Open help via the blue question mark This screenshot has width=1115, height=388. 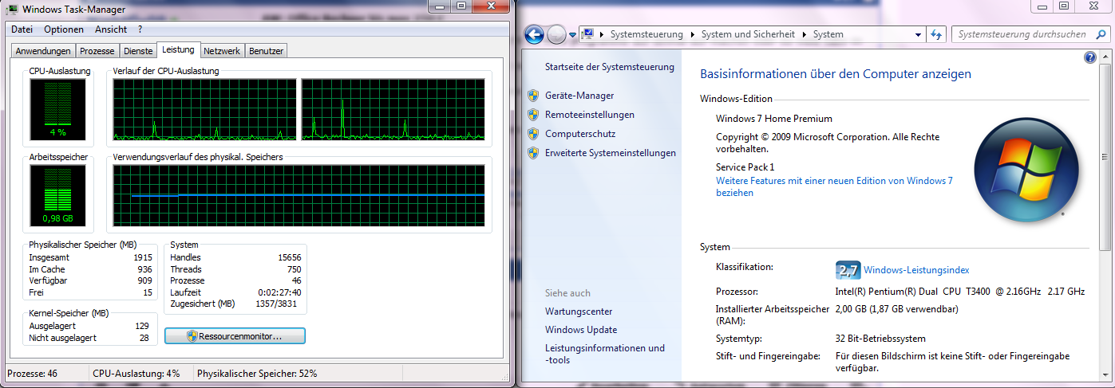click(x=1090, y=57)
